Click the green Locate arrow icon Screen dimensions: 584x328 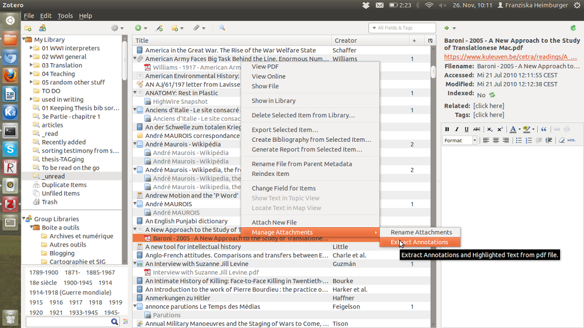pos(447,28)
